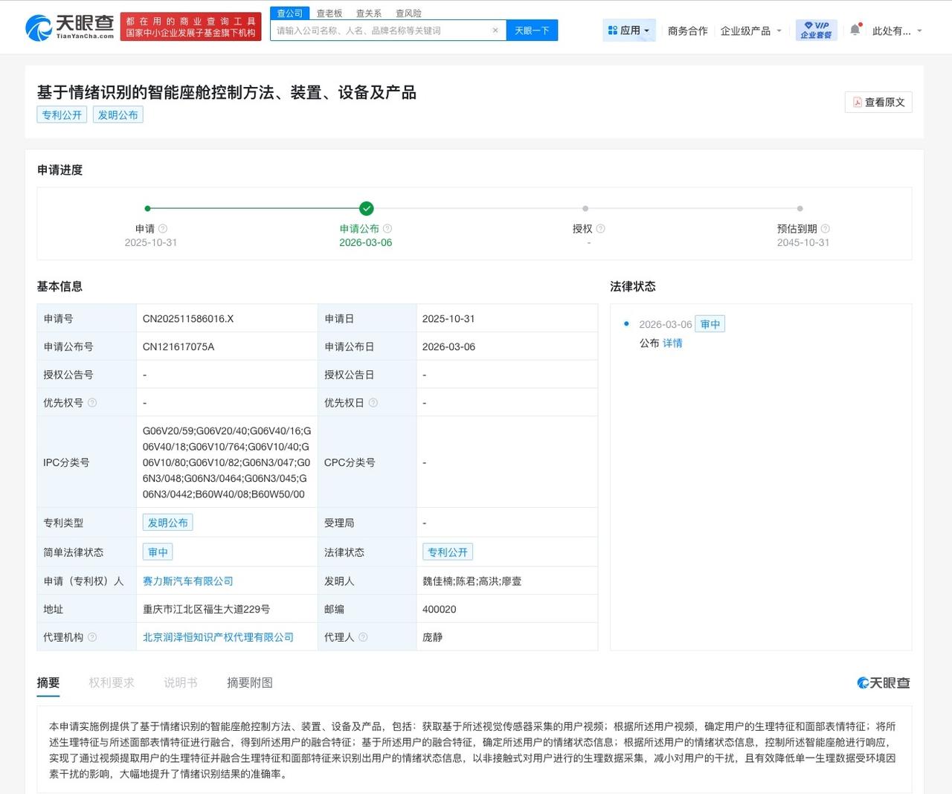
Task: Click the green checkmark on the 申请公布 timeline
Action: point(365,208)
